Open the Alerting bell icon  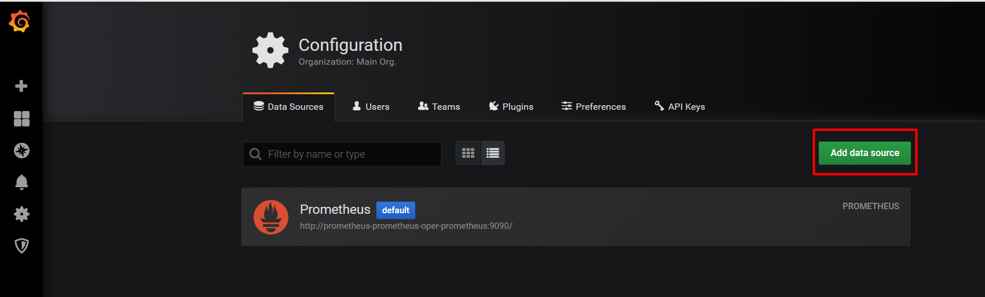21,183
